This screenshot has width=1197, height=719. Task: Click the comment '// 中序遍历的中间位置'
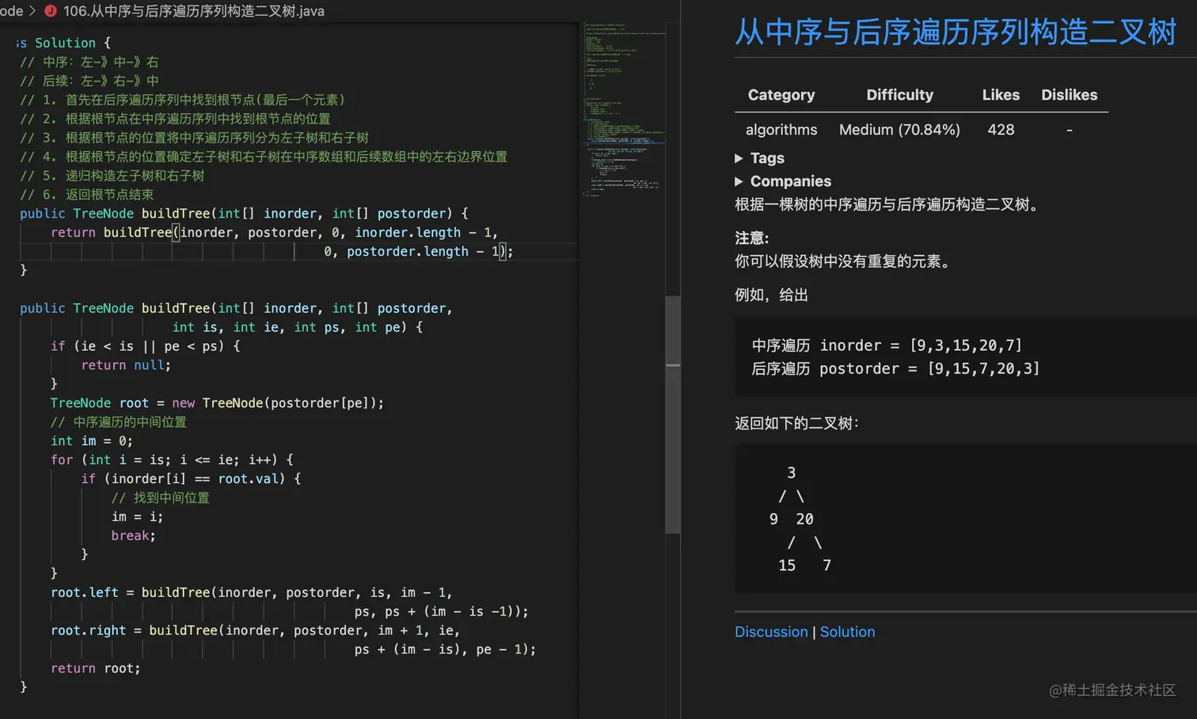pos(119,422)
